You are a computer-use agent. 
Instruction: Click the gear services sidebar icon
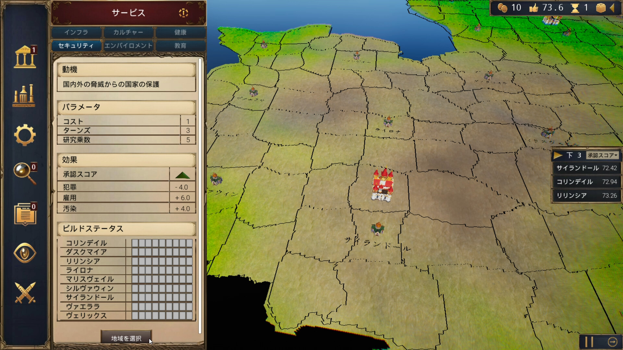[24, 135]
